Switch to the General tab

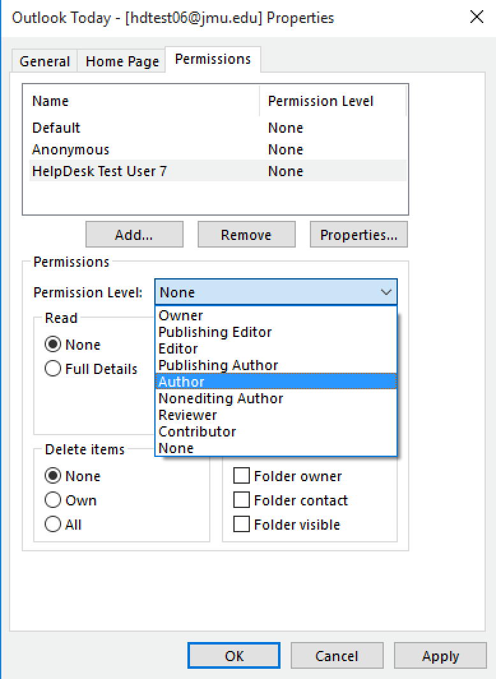45,61
